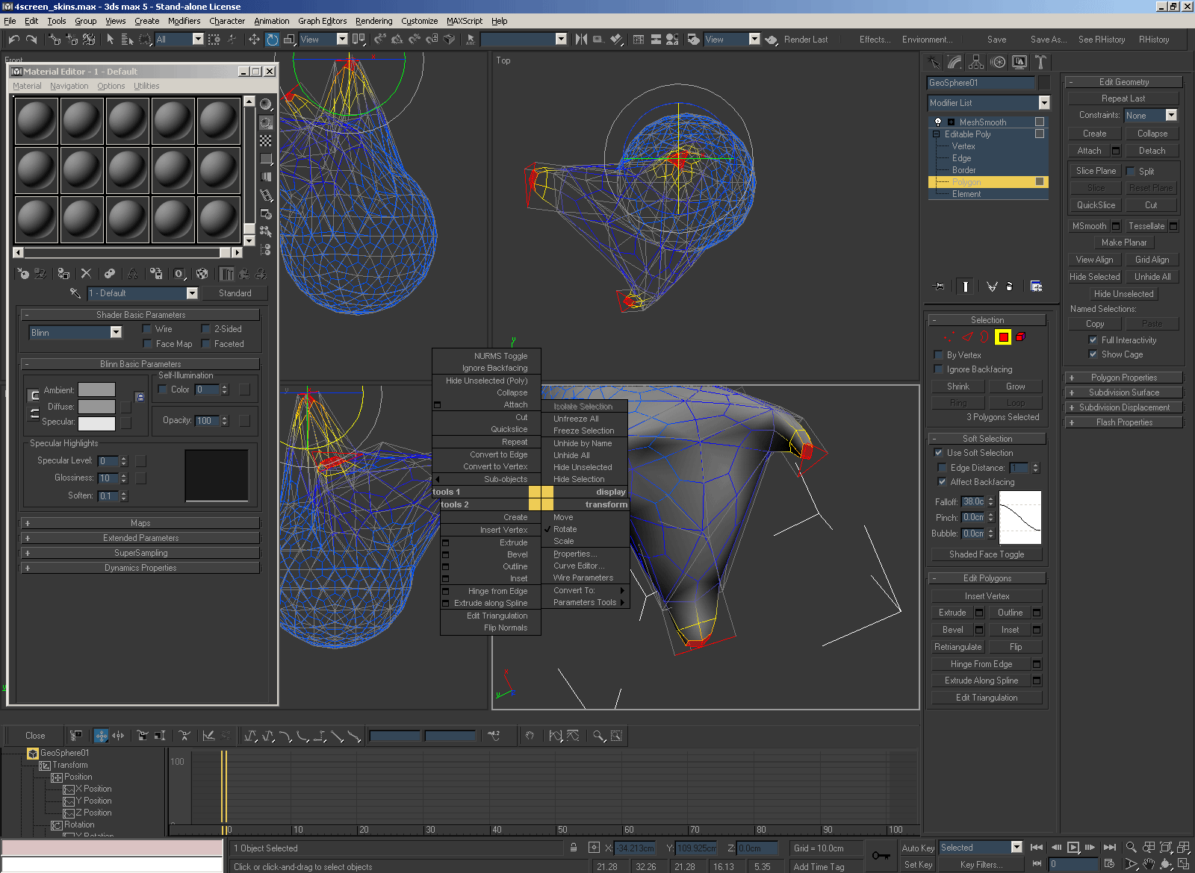Open Configure Modifier Sets icon
This screenshot has height=873, width=1195.
[1036, 286]
